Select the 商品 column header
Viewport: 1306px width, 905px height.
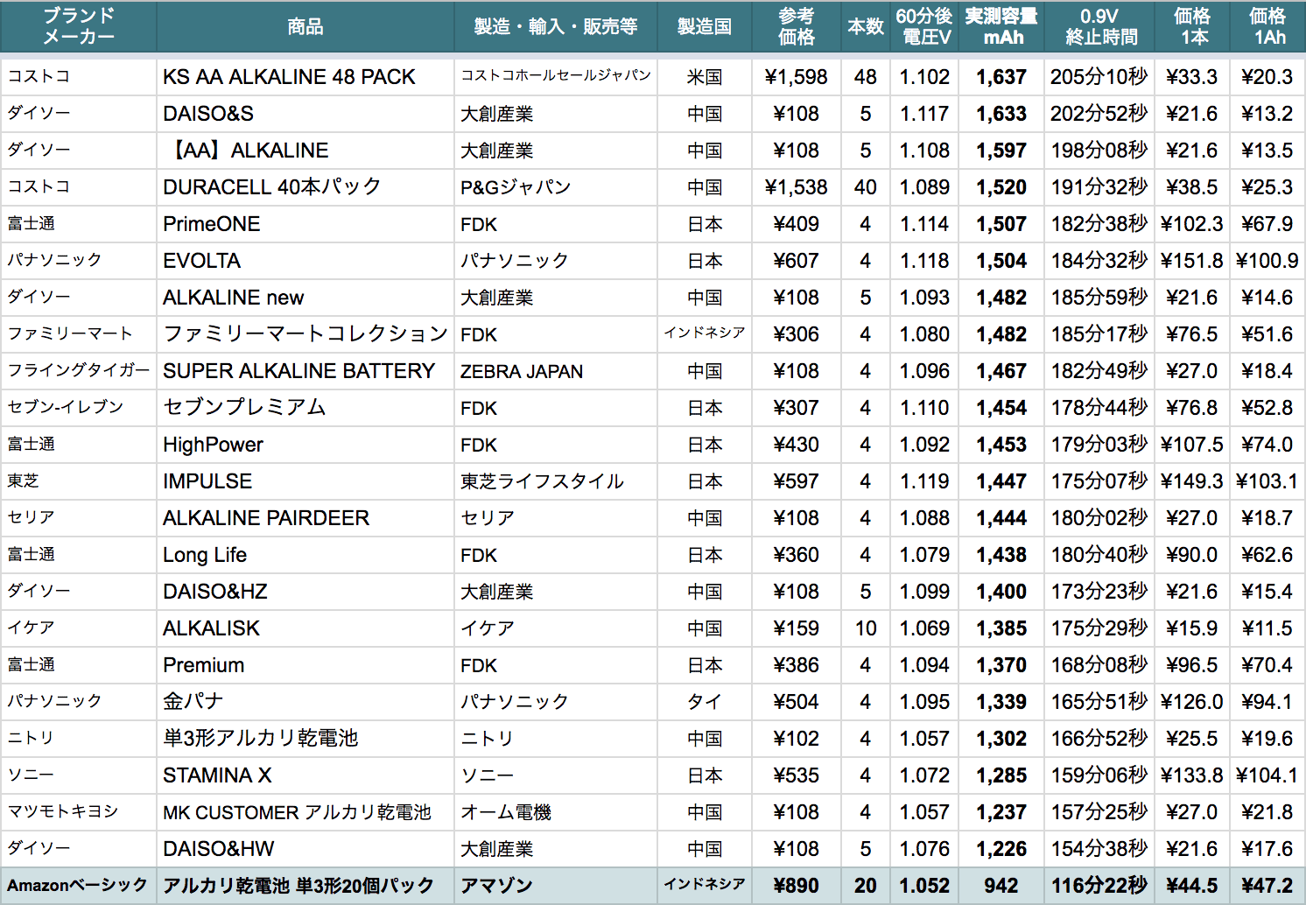point(305,26)
